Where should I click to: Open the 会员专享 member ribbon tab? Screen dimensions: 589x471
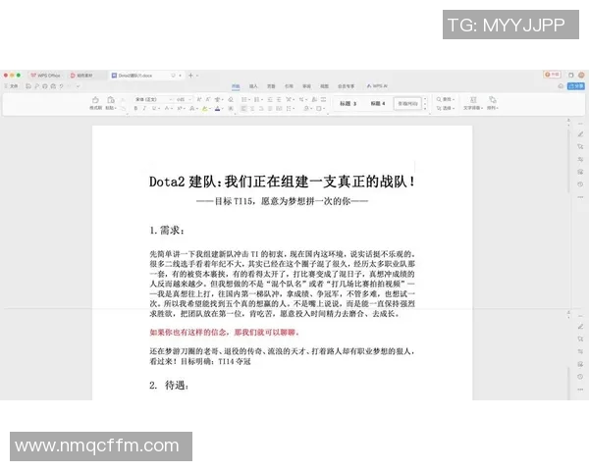(x=346, y=86)
